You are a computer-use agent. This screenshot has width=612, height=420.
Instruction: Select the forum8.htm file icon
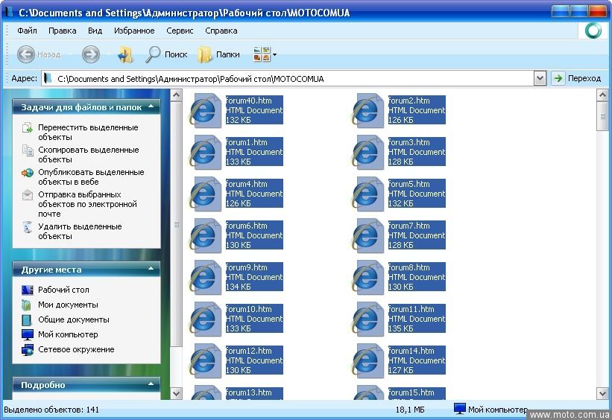tap(367, 277)
